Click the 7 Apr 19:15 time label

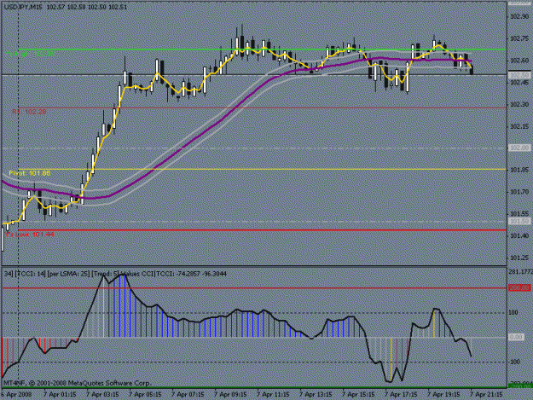(x=443, y=395)
